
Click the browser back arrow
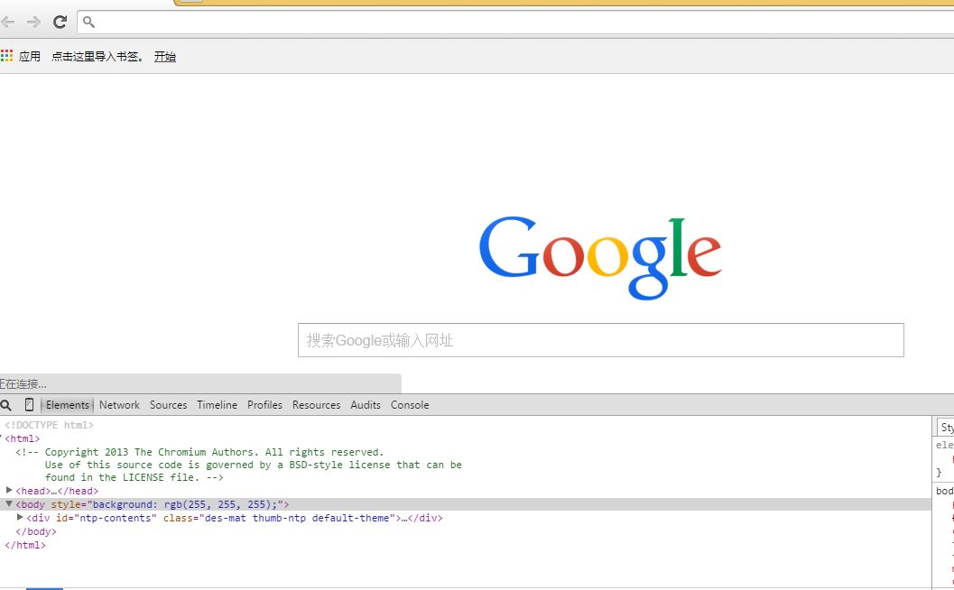pyautogui.click(x=8, y=22)
